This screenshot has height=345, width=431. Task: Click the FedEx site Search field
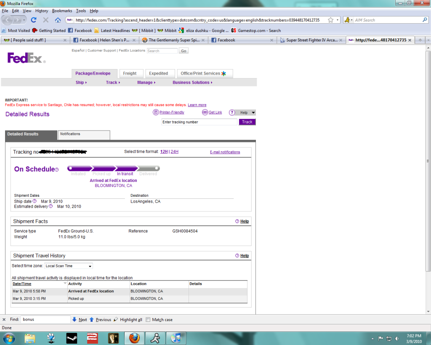click(x=162, y=51)
